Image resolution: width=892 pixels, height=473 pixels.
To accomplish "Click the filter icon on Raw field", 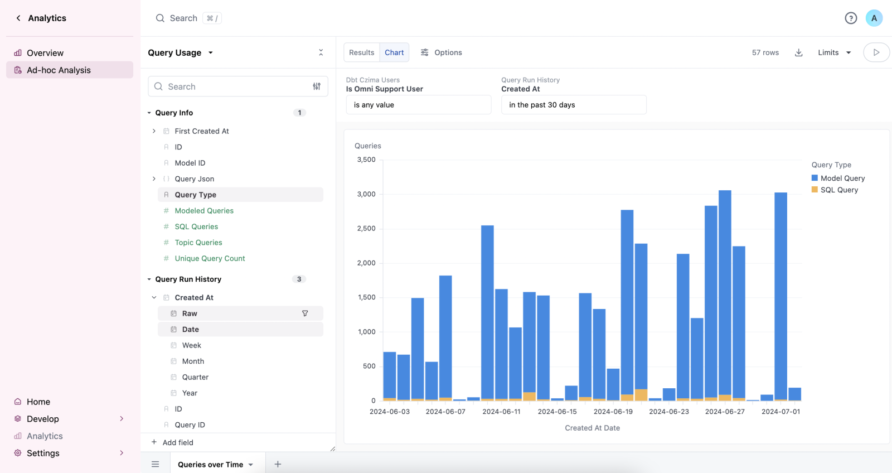I will point(305,313).
